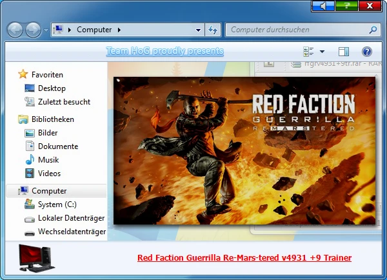Screen dimensions: 387x280
Task: Click the magnifier search icon
Action: tap(373, 30)
